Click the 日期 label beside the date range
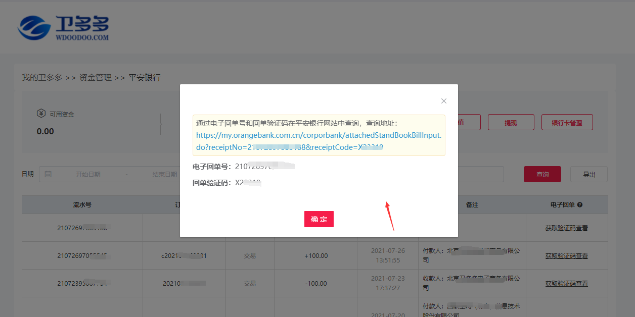635x317 pixels. (x=28, y=174)
